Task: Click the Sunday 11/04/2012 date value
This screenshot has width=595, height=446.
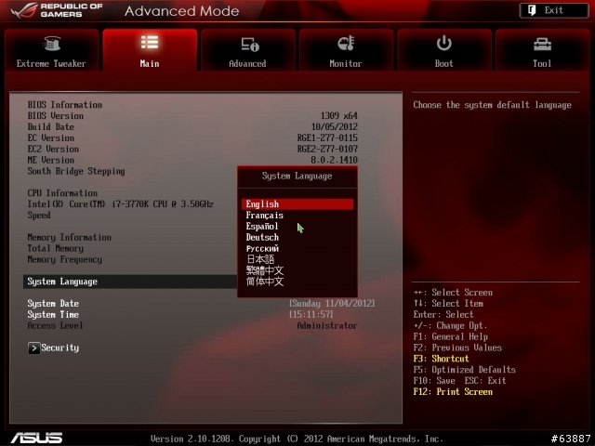Action: point(332,304)
